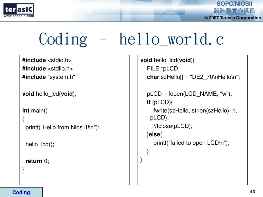Click the fwrite(szHello, strlen(szHello), 1, line
This screenshot has width=263, height=197.
point(195,111)
